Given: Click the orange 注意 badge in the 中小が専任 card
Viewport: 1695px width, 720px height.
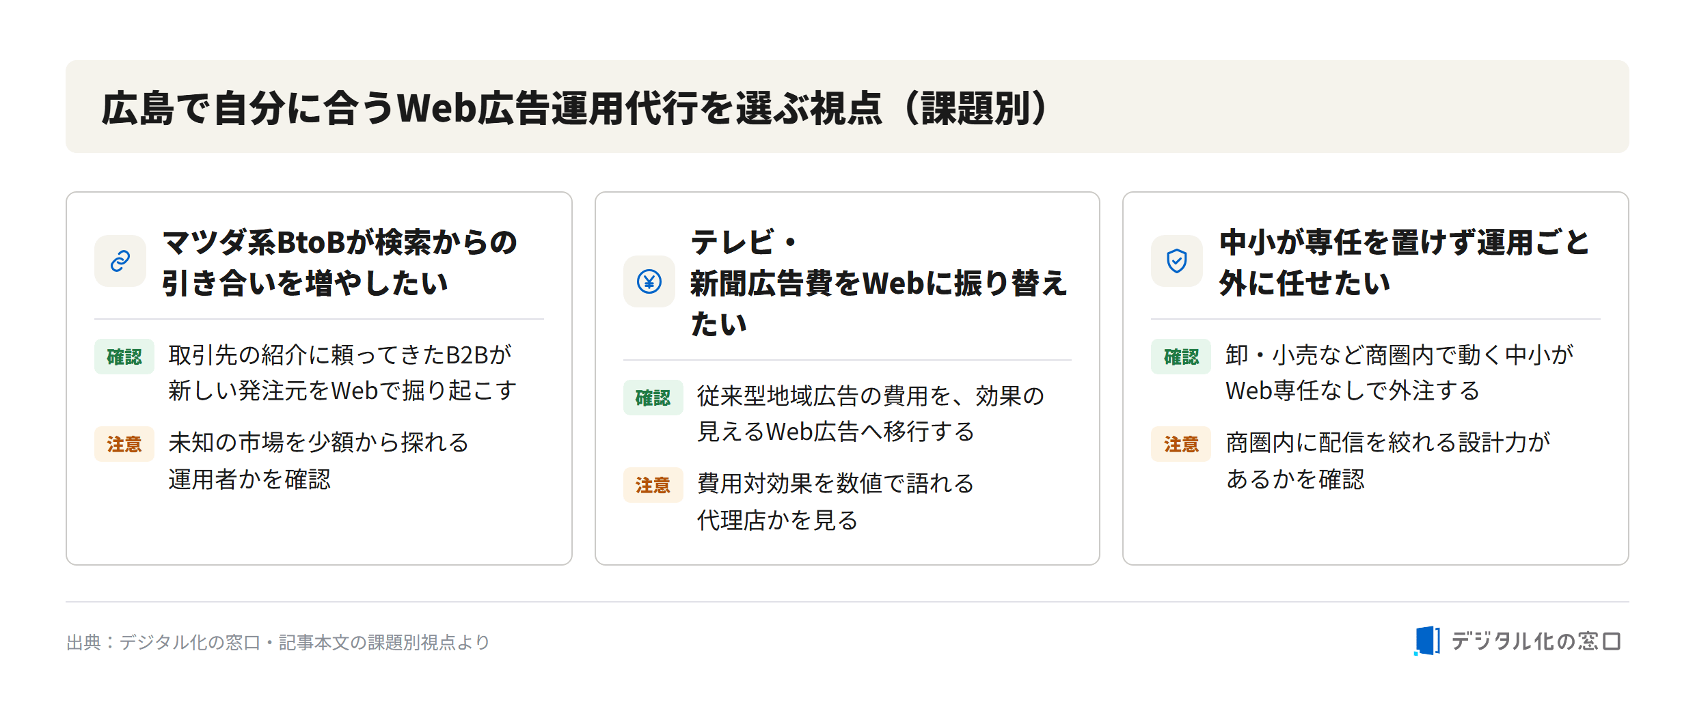Looking at the screenshot, I should click(1180, 444).
